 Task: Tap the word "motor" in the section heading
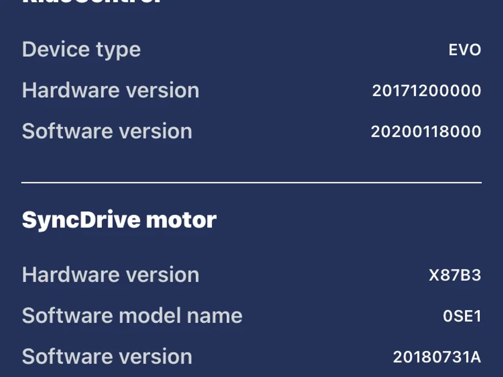point(181,220)
